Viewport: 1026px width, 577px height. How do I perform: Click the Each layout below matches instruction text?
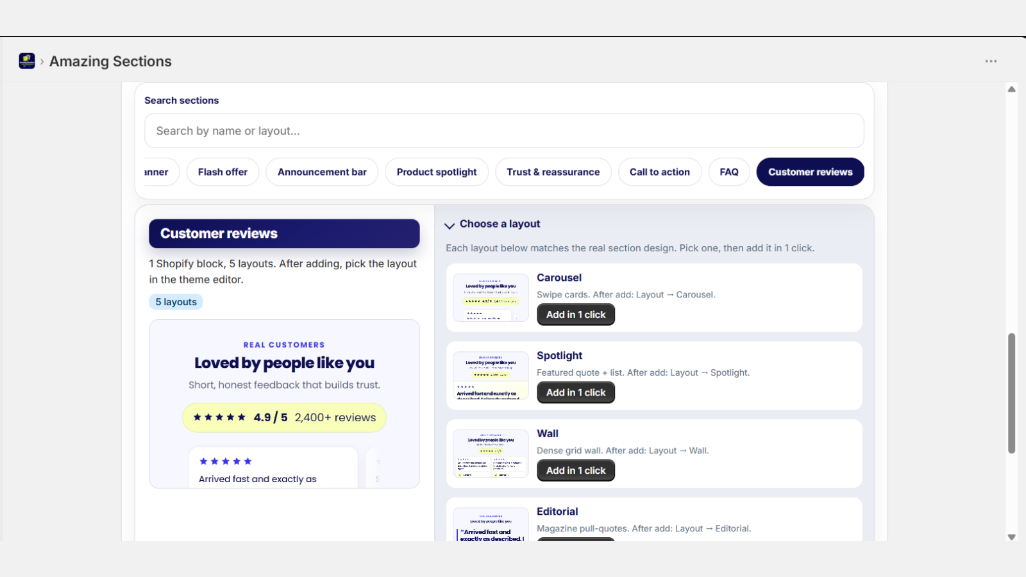[x=630, y=248]
